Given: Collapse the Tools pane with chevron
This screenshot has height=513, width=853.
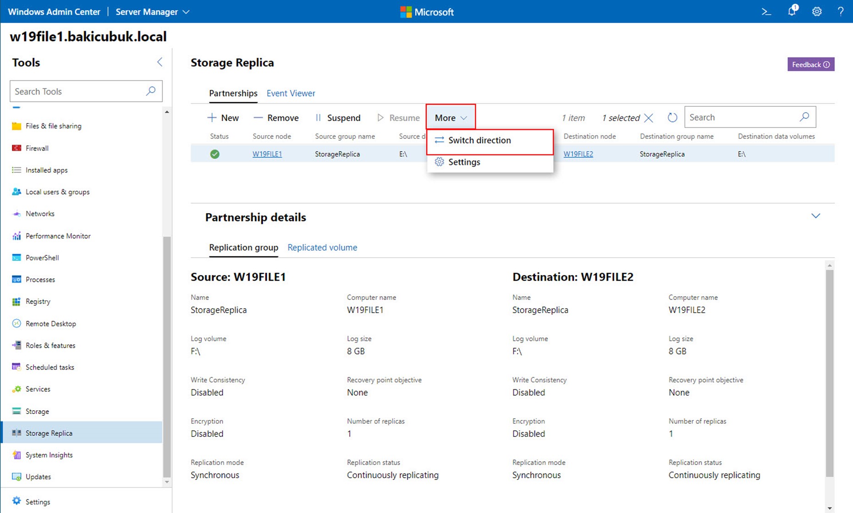Looking at the screenshot, I should pyautogui.click(x=160, y=62).
